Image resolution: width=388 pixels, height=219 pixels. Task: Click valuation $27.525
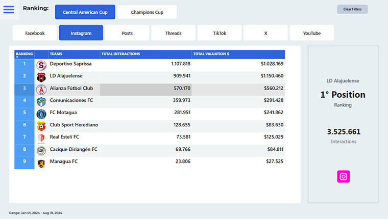coord(275,161)
